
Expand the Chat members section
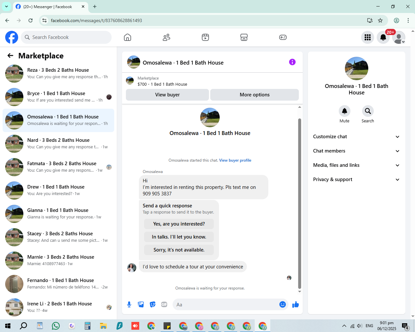pyautogui.click(x=356, y=151)
